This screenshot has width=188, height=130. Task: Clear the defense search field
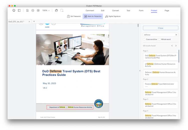[x=176, y=35]
